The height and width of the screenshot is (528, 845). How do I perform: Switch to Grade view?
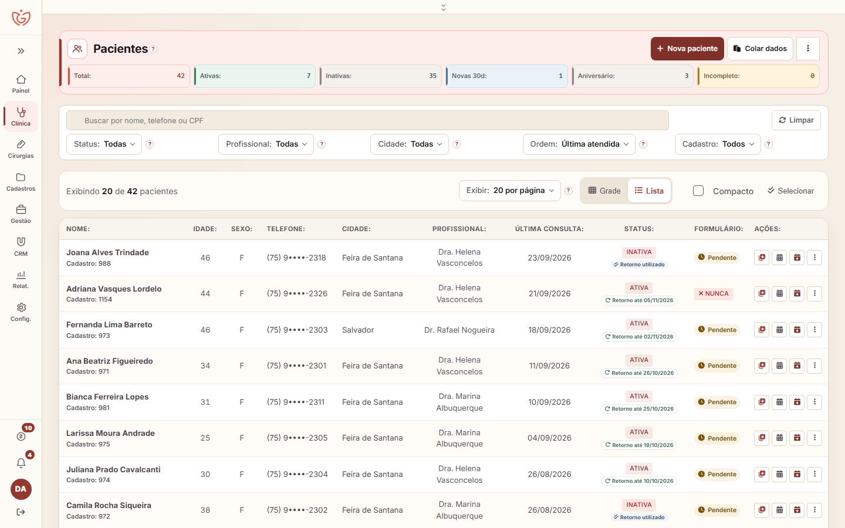[x=604, y=191]
